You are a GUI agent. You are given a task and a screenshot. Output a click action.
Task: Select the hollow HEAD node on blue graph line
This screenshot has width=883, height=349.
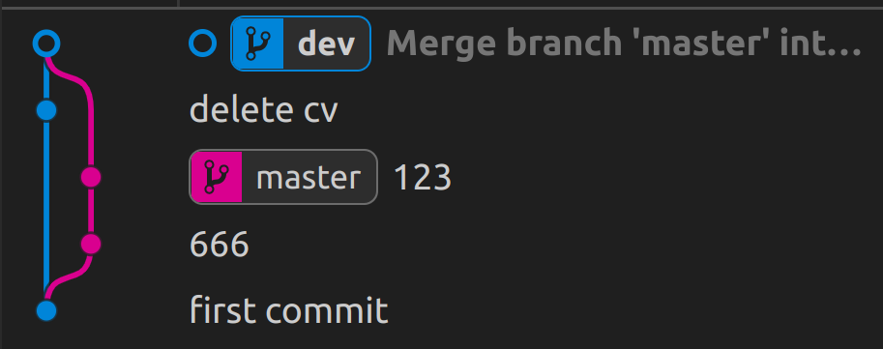tap(46, 44)
